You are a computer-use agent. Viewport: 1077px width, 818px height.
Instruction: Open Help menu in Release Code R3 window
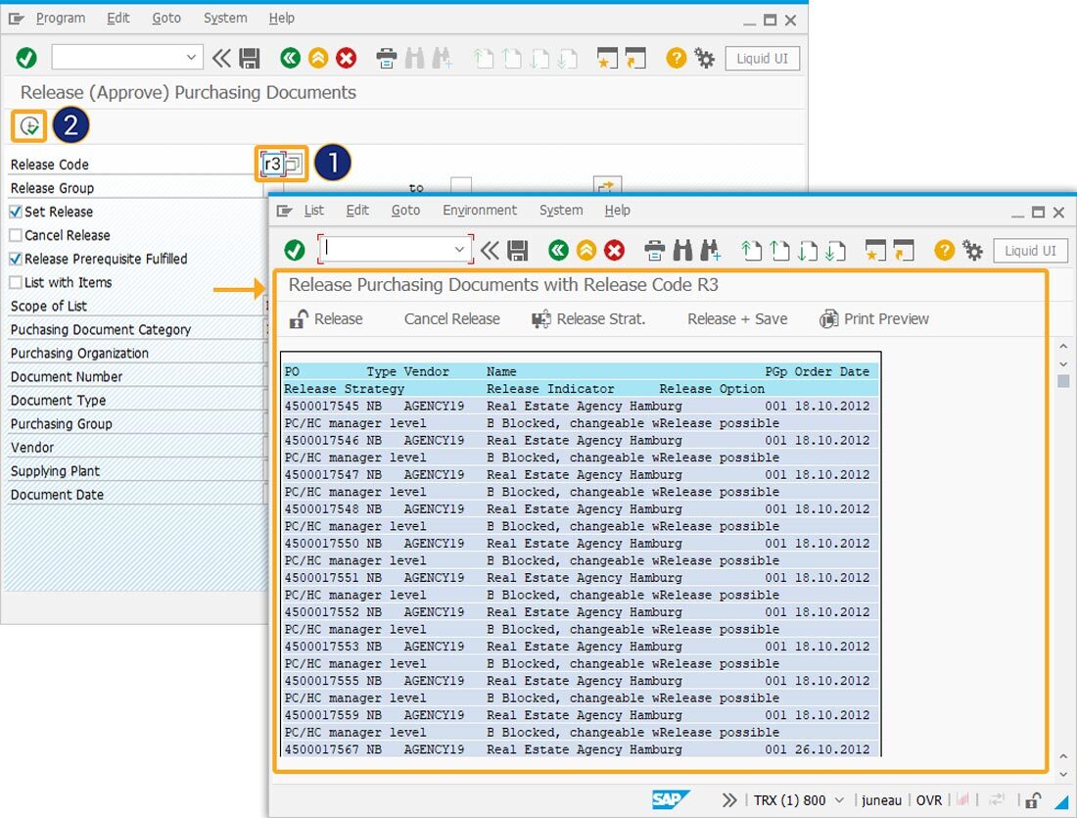click(618, 211)
